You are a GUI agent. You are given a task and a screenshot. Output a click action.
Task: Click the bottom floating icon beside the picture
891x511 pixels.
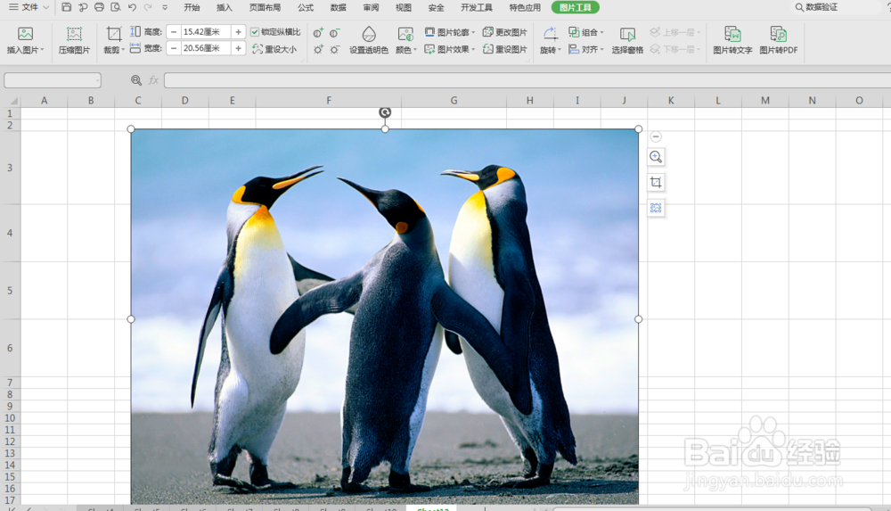(656, 208)
